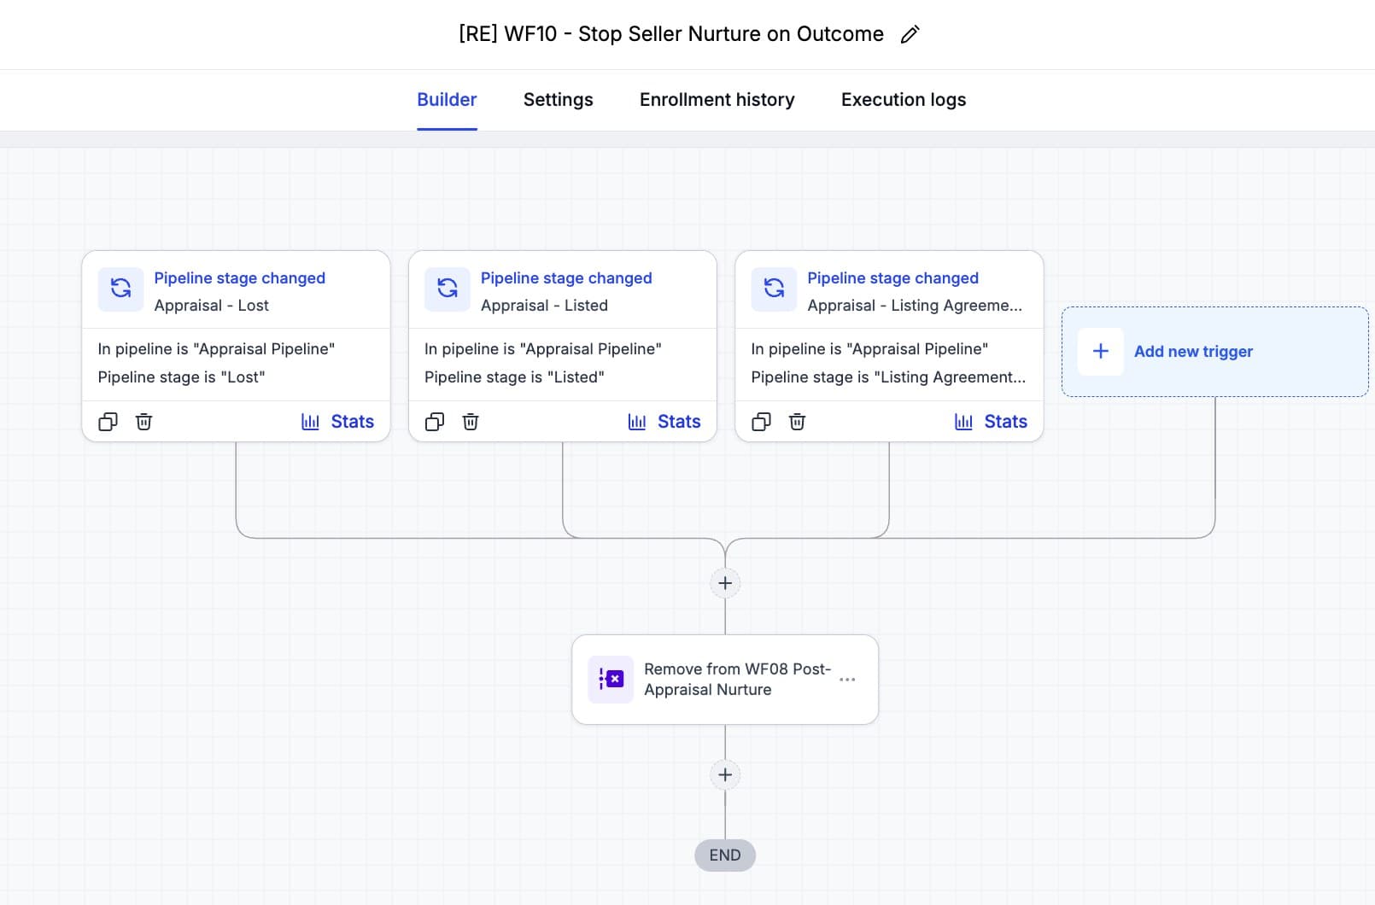Click In pipeline condition on the Lost trigger
This screenshot has width=1375, height=905.
(216, 349)
